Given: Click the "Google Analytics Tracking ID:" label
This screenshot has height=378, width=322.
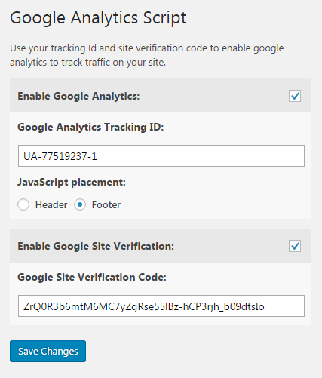Looking at the screenshot, I should (90, 127).
